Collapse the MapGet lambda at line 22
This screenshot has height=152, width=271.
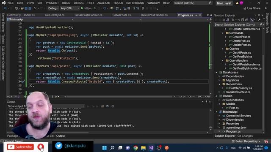click(28, 35)
